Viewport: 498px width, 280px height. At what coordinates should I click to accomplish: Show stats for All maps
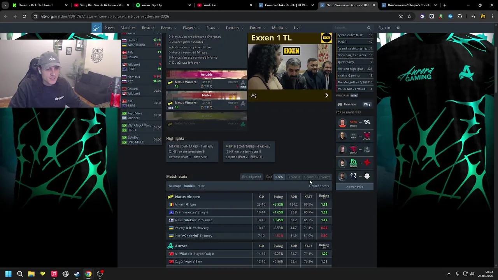[175, 186]
